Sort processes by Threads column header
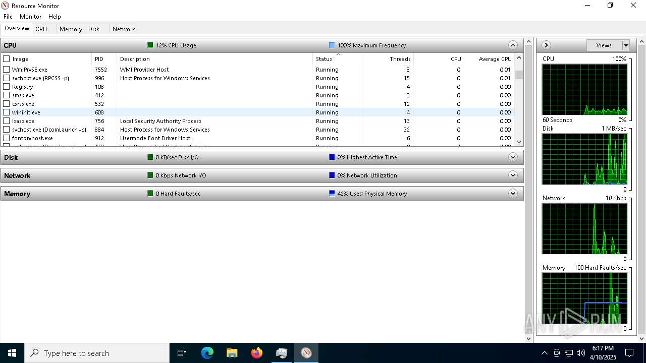The height and width of the screenshot is (363, 646). [x=388, y=59]
